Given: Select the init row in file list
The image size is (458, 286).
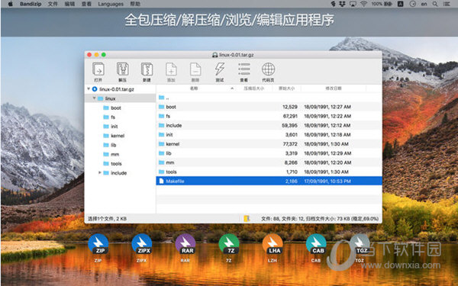Looking at the screenshot, I should pos(269,134).
